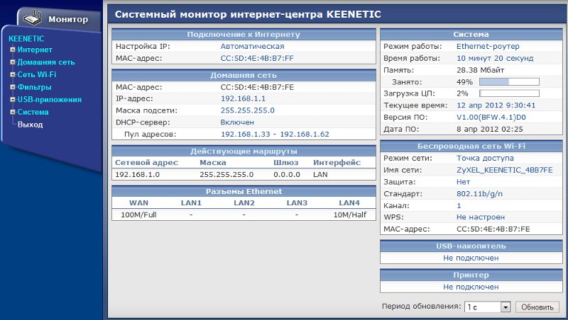This screenshot has height=320, width=568.
Task: Click the Точка доступа network mode link
Action: click(x=485, y=158)
